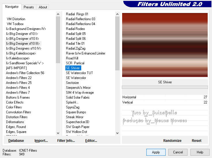212x158 pixels.
Task: Select Splash!... filter
Action: [72, 102]
